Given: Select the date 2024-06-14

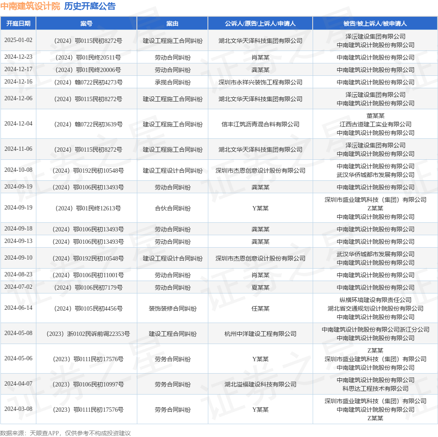Looking at the screenshot, I should click(x=18, y=308).
